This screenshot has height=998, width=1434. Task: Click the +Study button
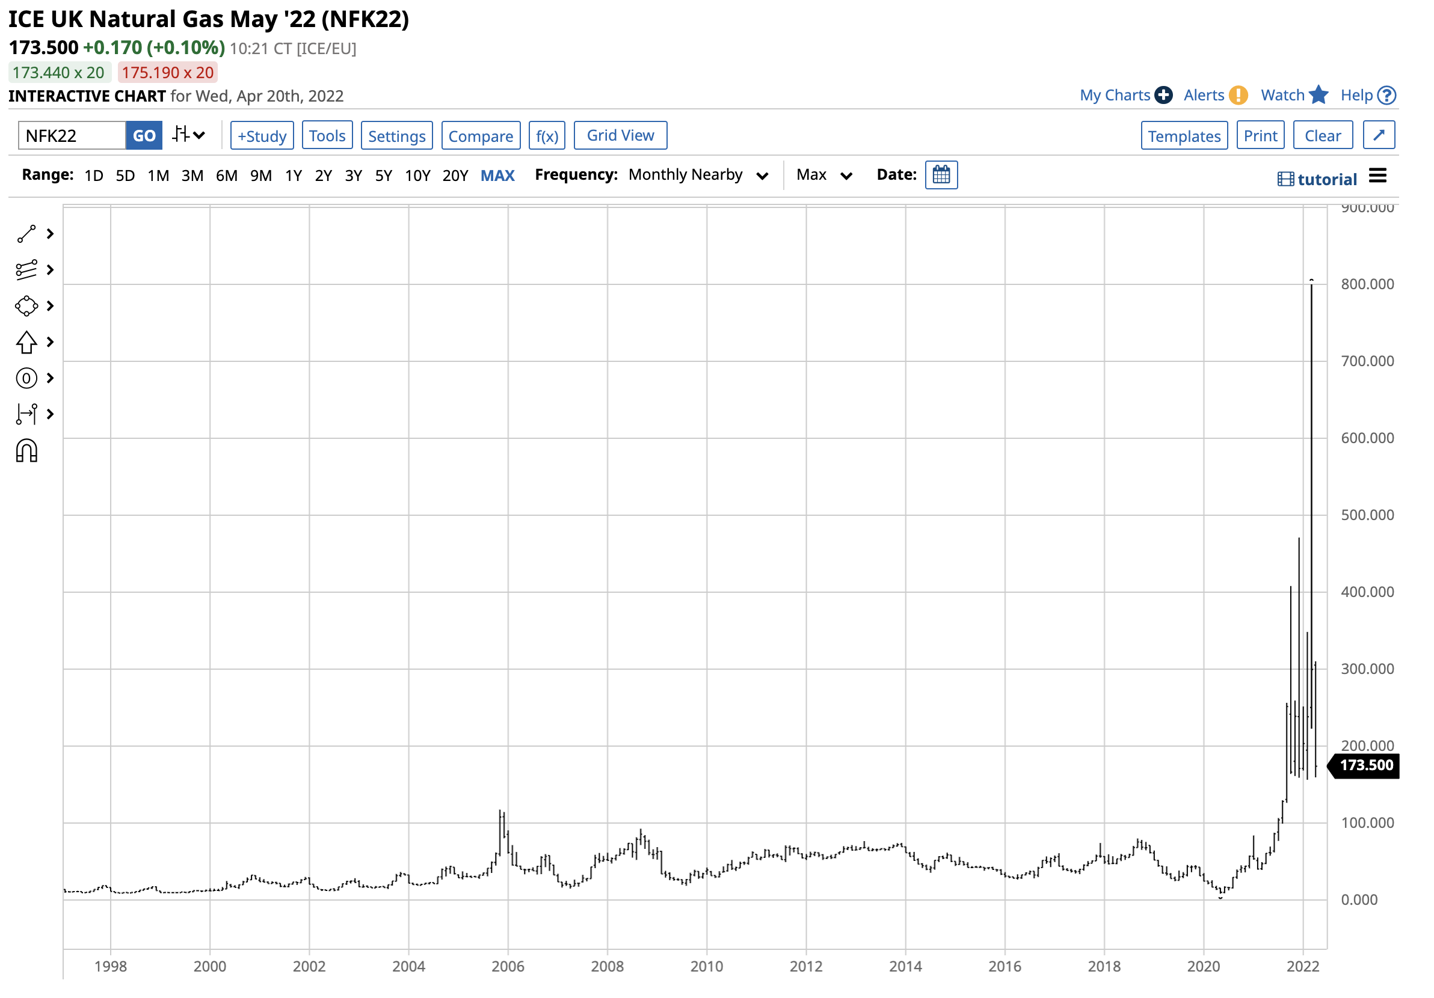point(262,135)
